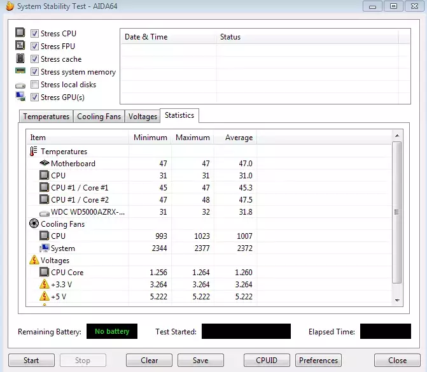This screenshot has height=372, width=427.
Task: Sort by the Minimum column header
Action: (x=150, y=138)
